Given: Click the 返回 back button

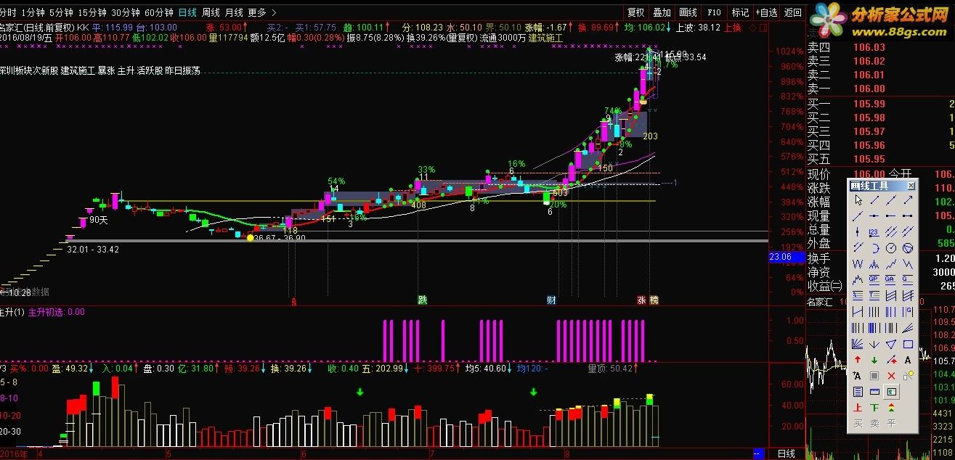Looking at the screenshot, I should point(793,12).
